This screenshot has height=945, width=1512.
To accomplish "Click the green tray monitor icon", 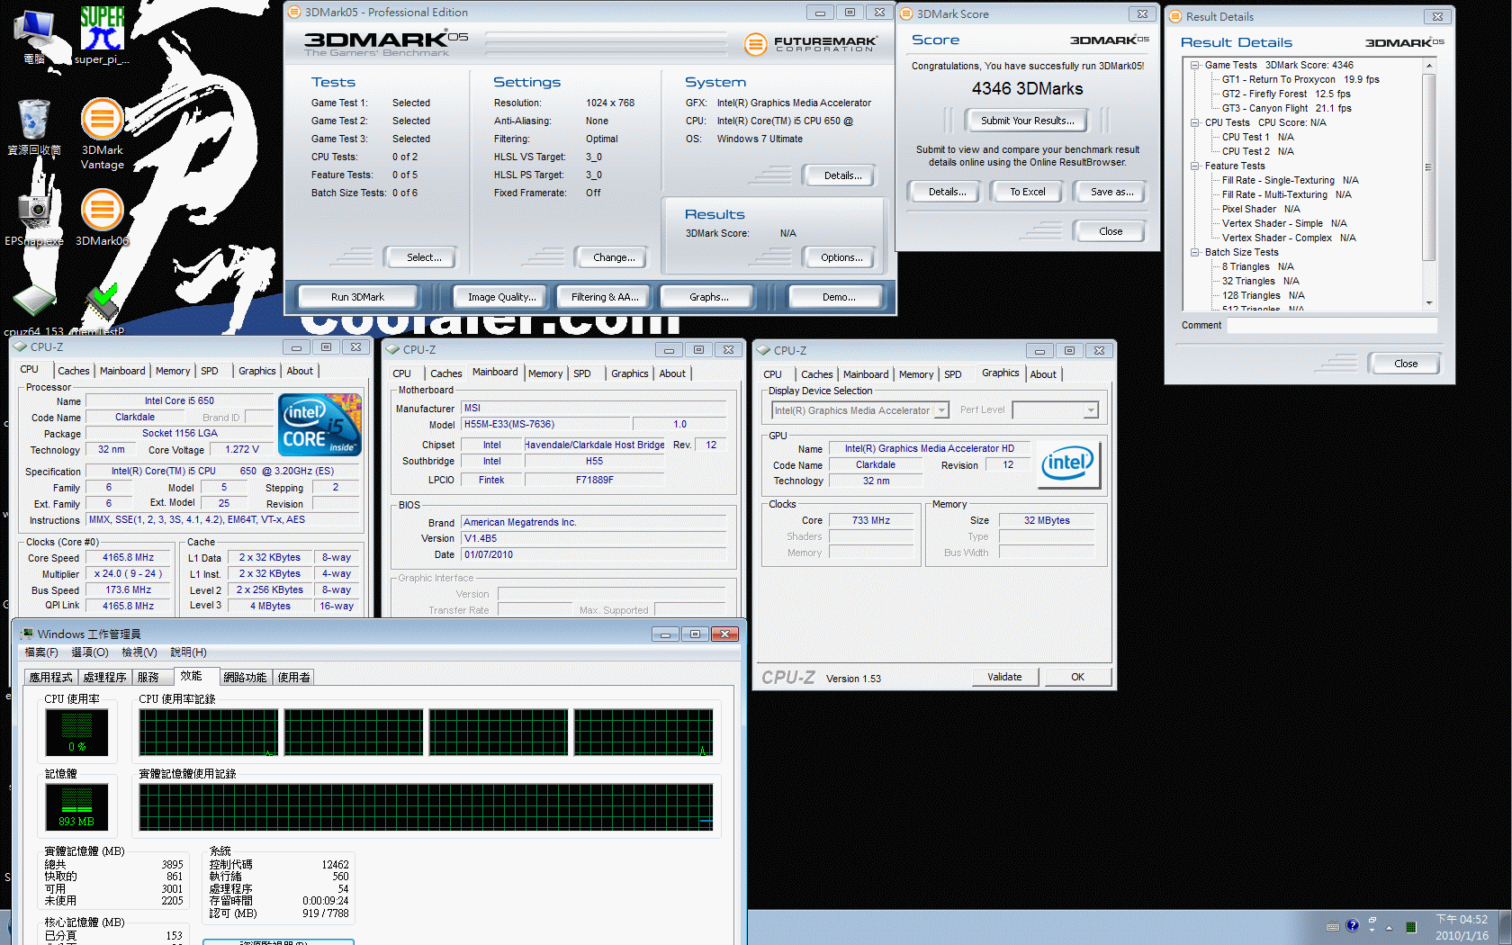I will click(x=1411, y=927).
